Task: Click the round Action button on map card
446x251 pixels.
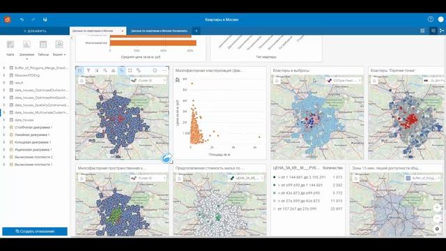Action: pos(167,158)
